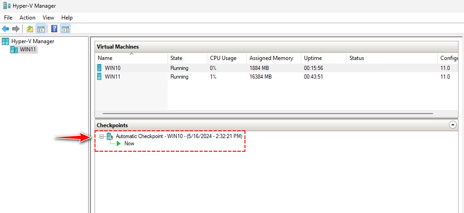Sort by the CPU Usage column header
This screenshot has width=464, height=213.
click(x=227, y=58)
